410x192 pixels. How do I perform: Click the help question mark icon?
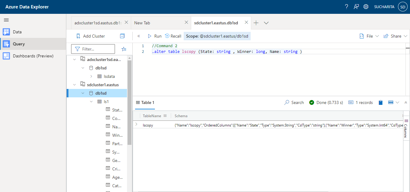coord(346,7)
